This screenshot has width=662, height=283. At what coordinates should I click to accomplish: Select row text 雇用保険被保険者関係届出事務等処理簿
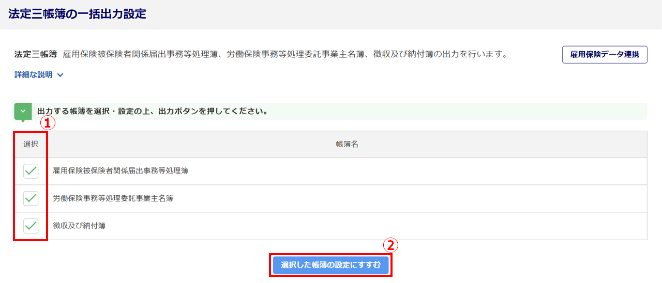121,170
